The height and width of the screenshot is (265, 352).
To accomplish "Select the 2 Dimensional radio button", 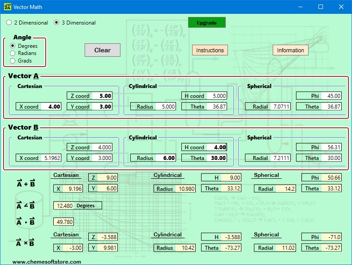I will point(9,23).
